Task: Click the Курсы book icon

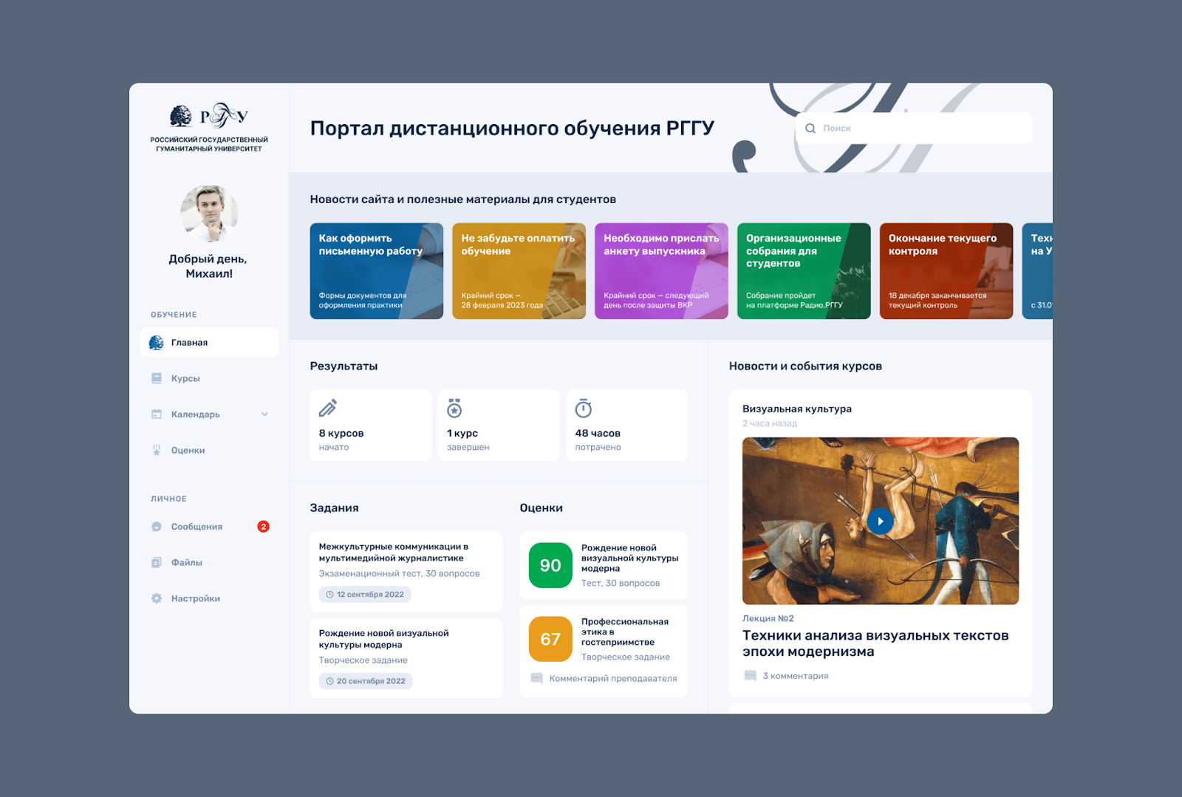Action: click(x=157, y=378)
